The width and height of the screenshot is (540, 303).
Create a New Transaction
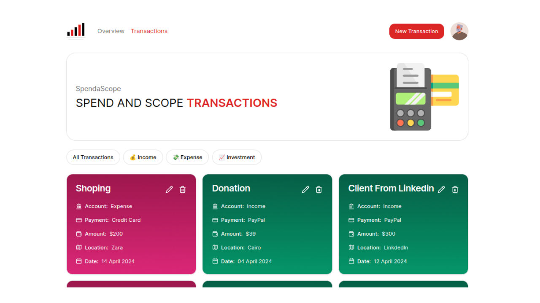click(x=416, y=31)
